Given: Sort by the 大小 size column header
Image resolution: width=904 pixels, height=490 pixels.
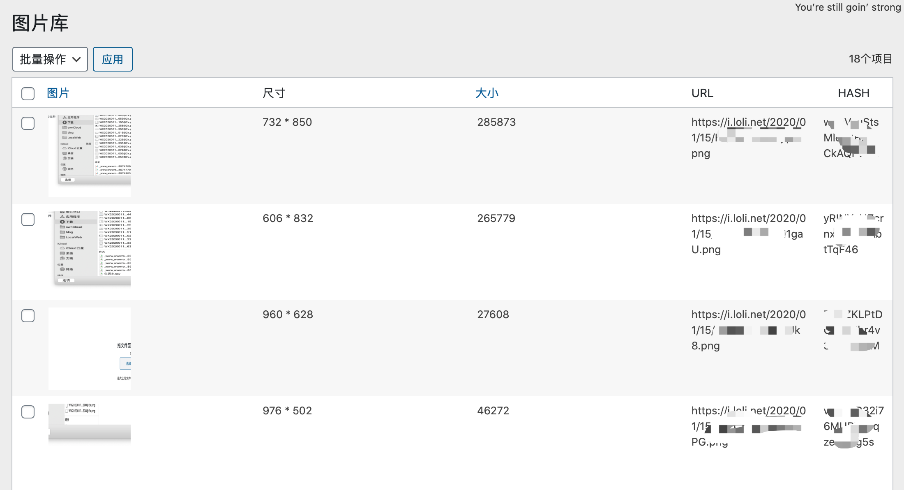Looking at the screenshot, I should click(487, 93).
